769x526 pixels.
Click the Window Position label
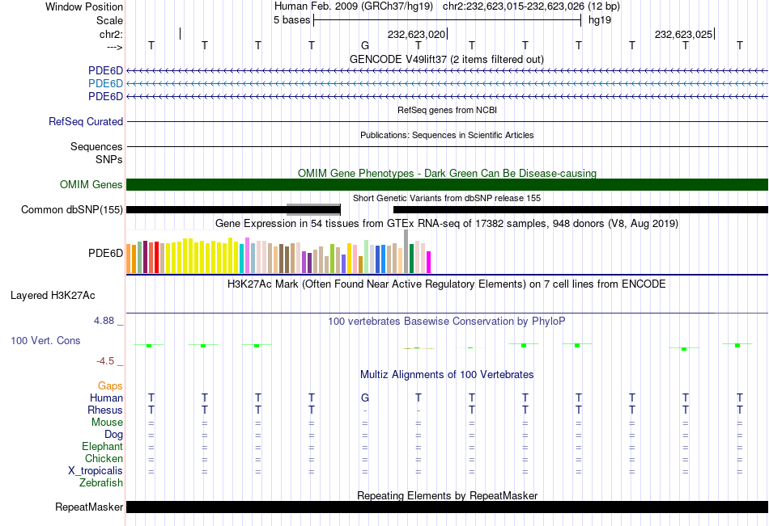coord(84,6)
